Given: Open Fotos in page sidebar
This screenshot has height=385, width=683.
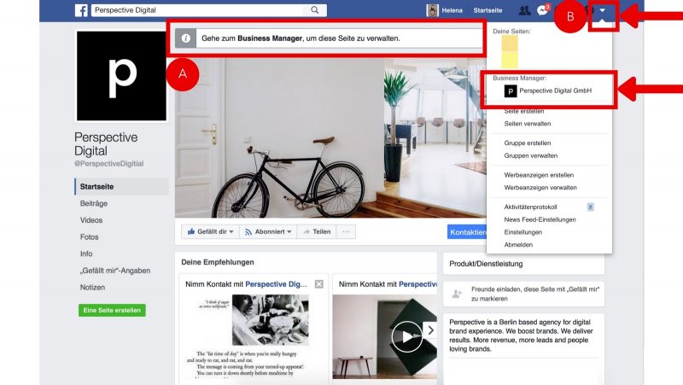Looking at the screenshot, I should tap(90, 237).
